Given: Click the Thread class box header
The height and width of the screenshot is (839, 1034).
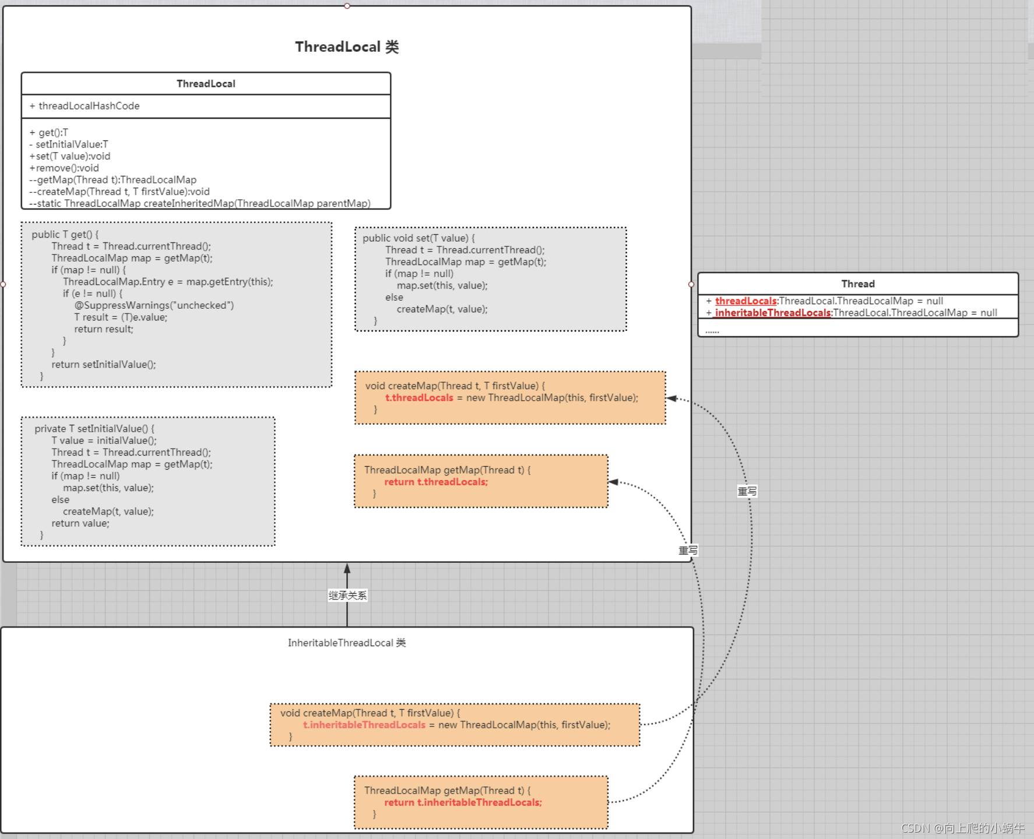Looking at the screenshot, I should (858, 284).
